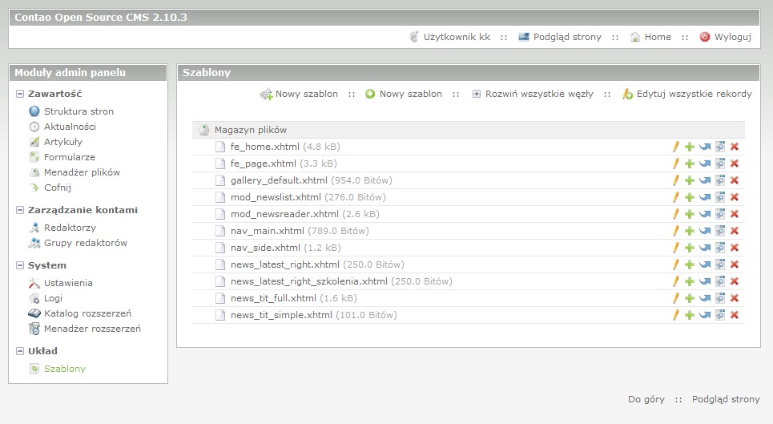Click the pencil edit icon for fe_home.xhtml

point(676,147)
